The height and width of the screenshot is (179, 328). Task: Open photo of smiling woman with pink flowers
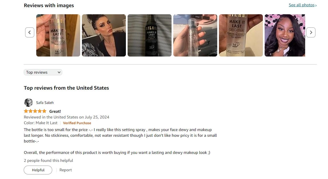[x=285, y=35]
